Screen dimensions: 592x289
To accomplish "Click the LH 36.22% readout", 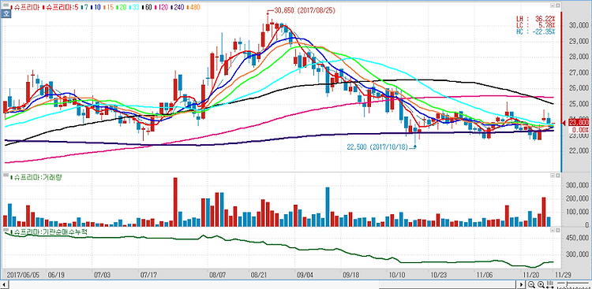I will click(x=536, y=18).
